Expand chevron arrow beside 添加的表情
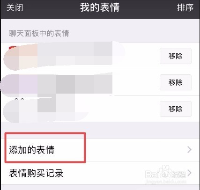Screen dimensions: 200x190 point(189,150)
